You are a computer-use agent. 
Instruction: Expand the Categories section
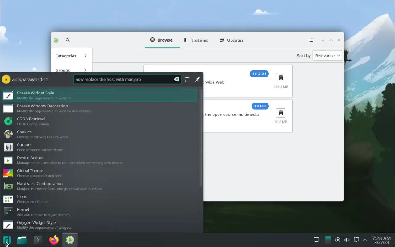(71, 56)
